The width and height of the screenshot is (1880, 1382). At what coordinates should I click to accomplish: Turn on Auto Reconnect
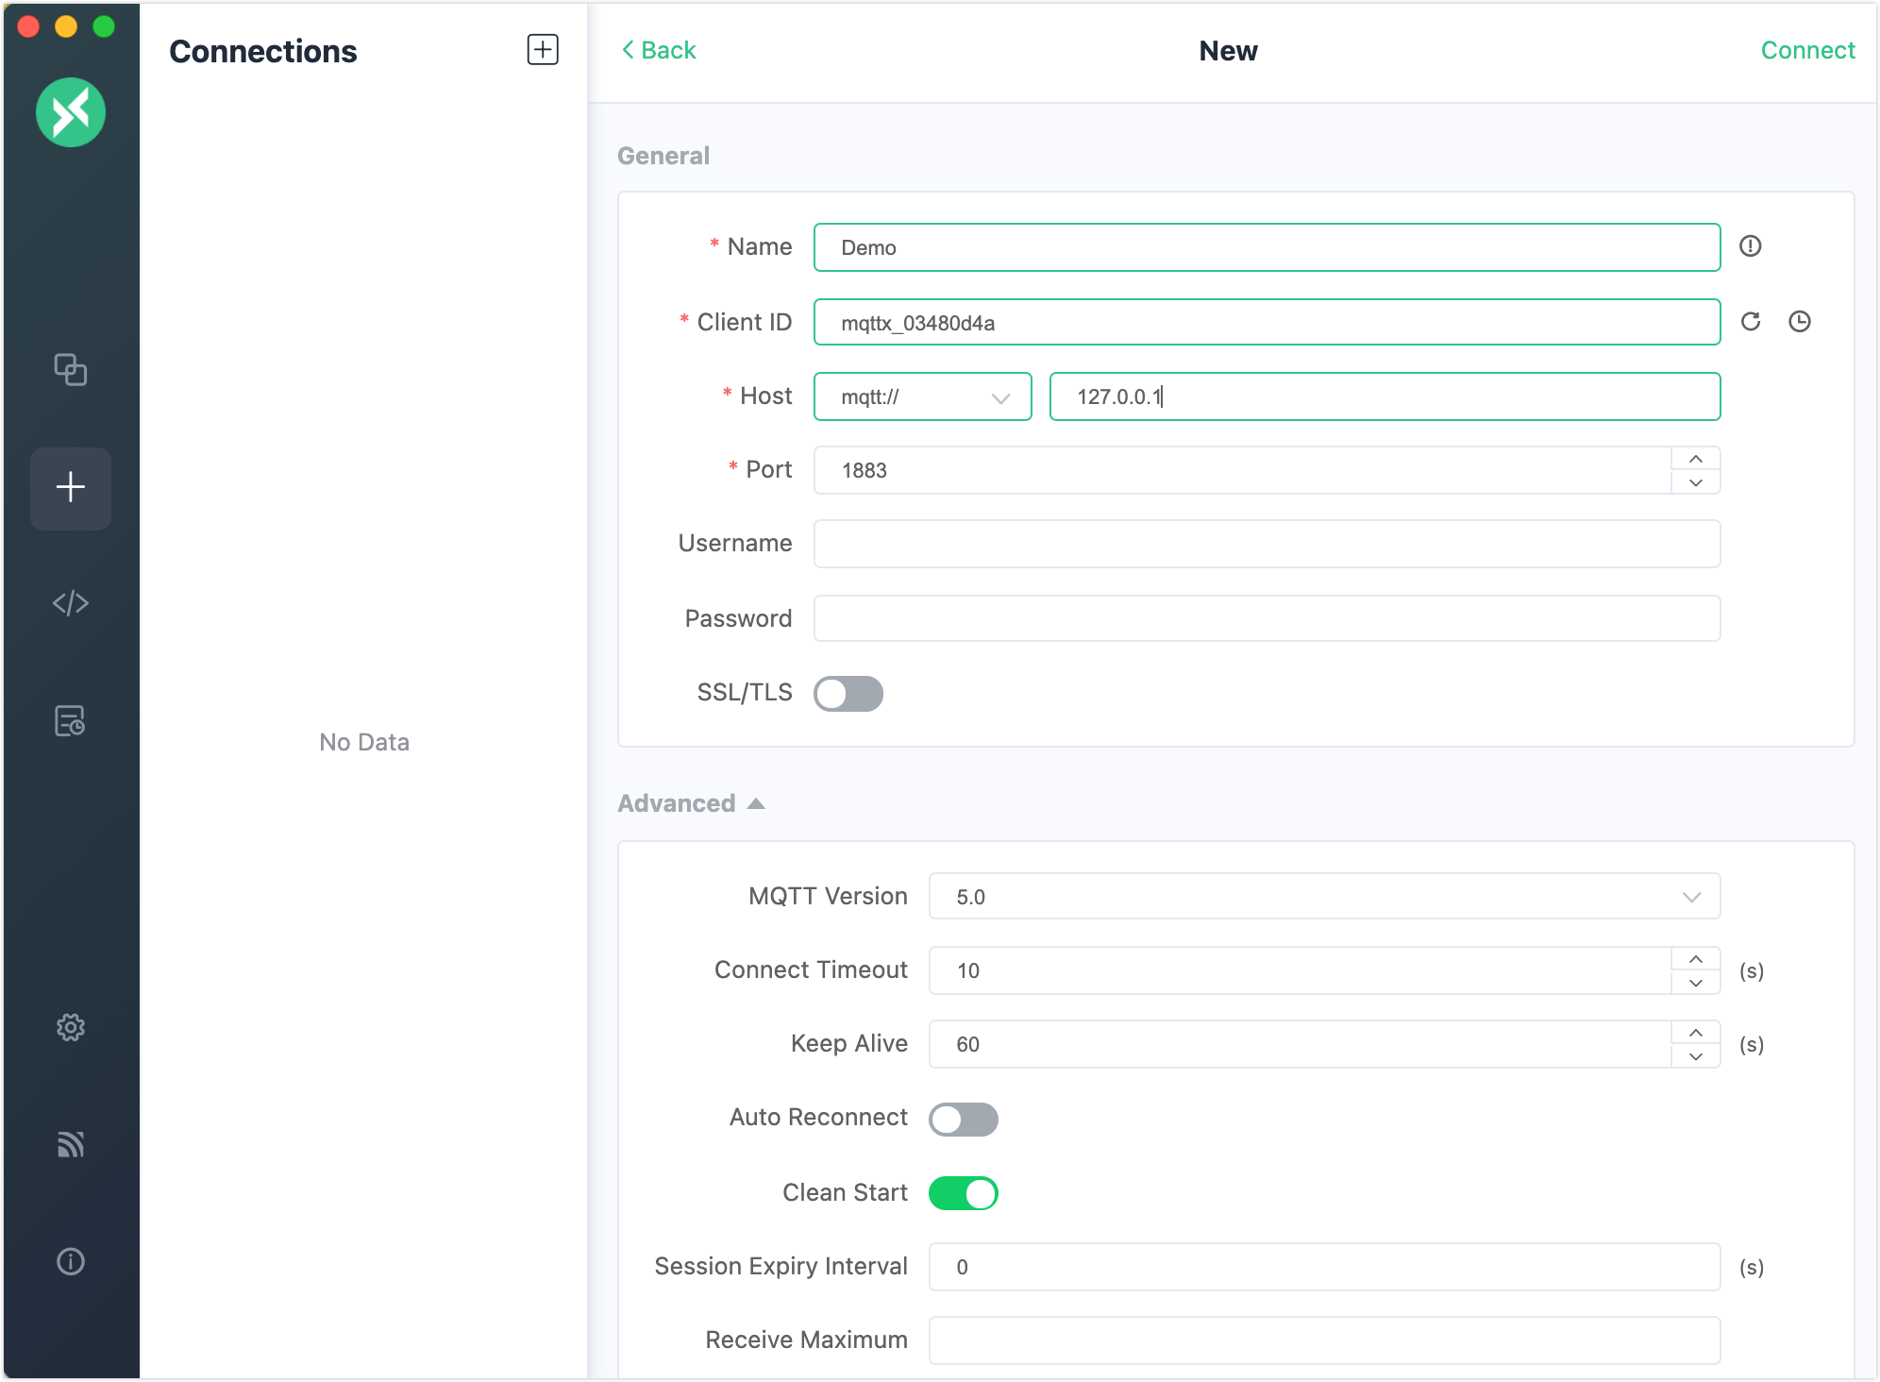pyautogui.click(x=963, y=1120)
